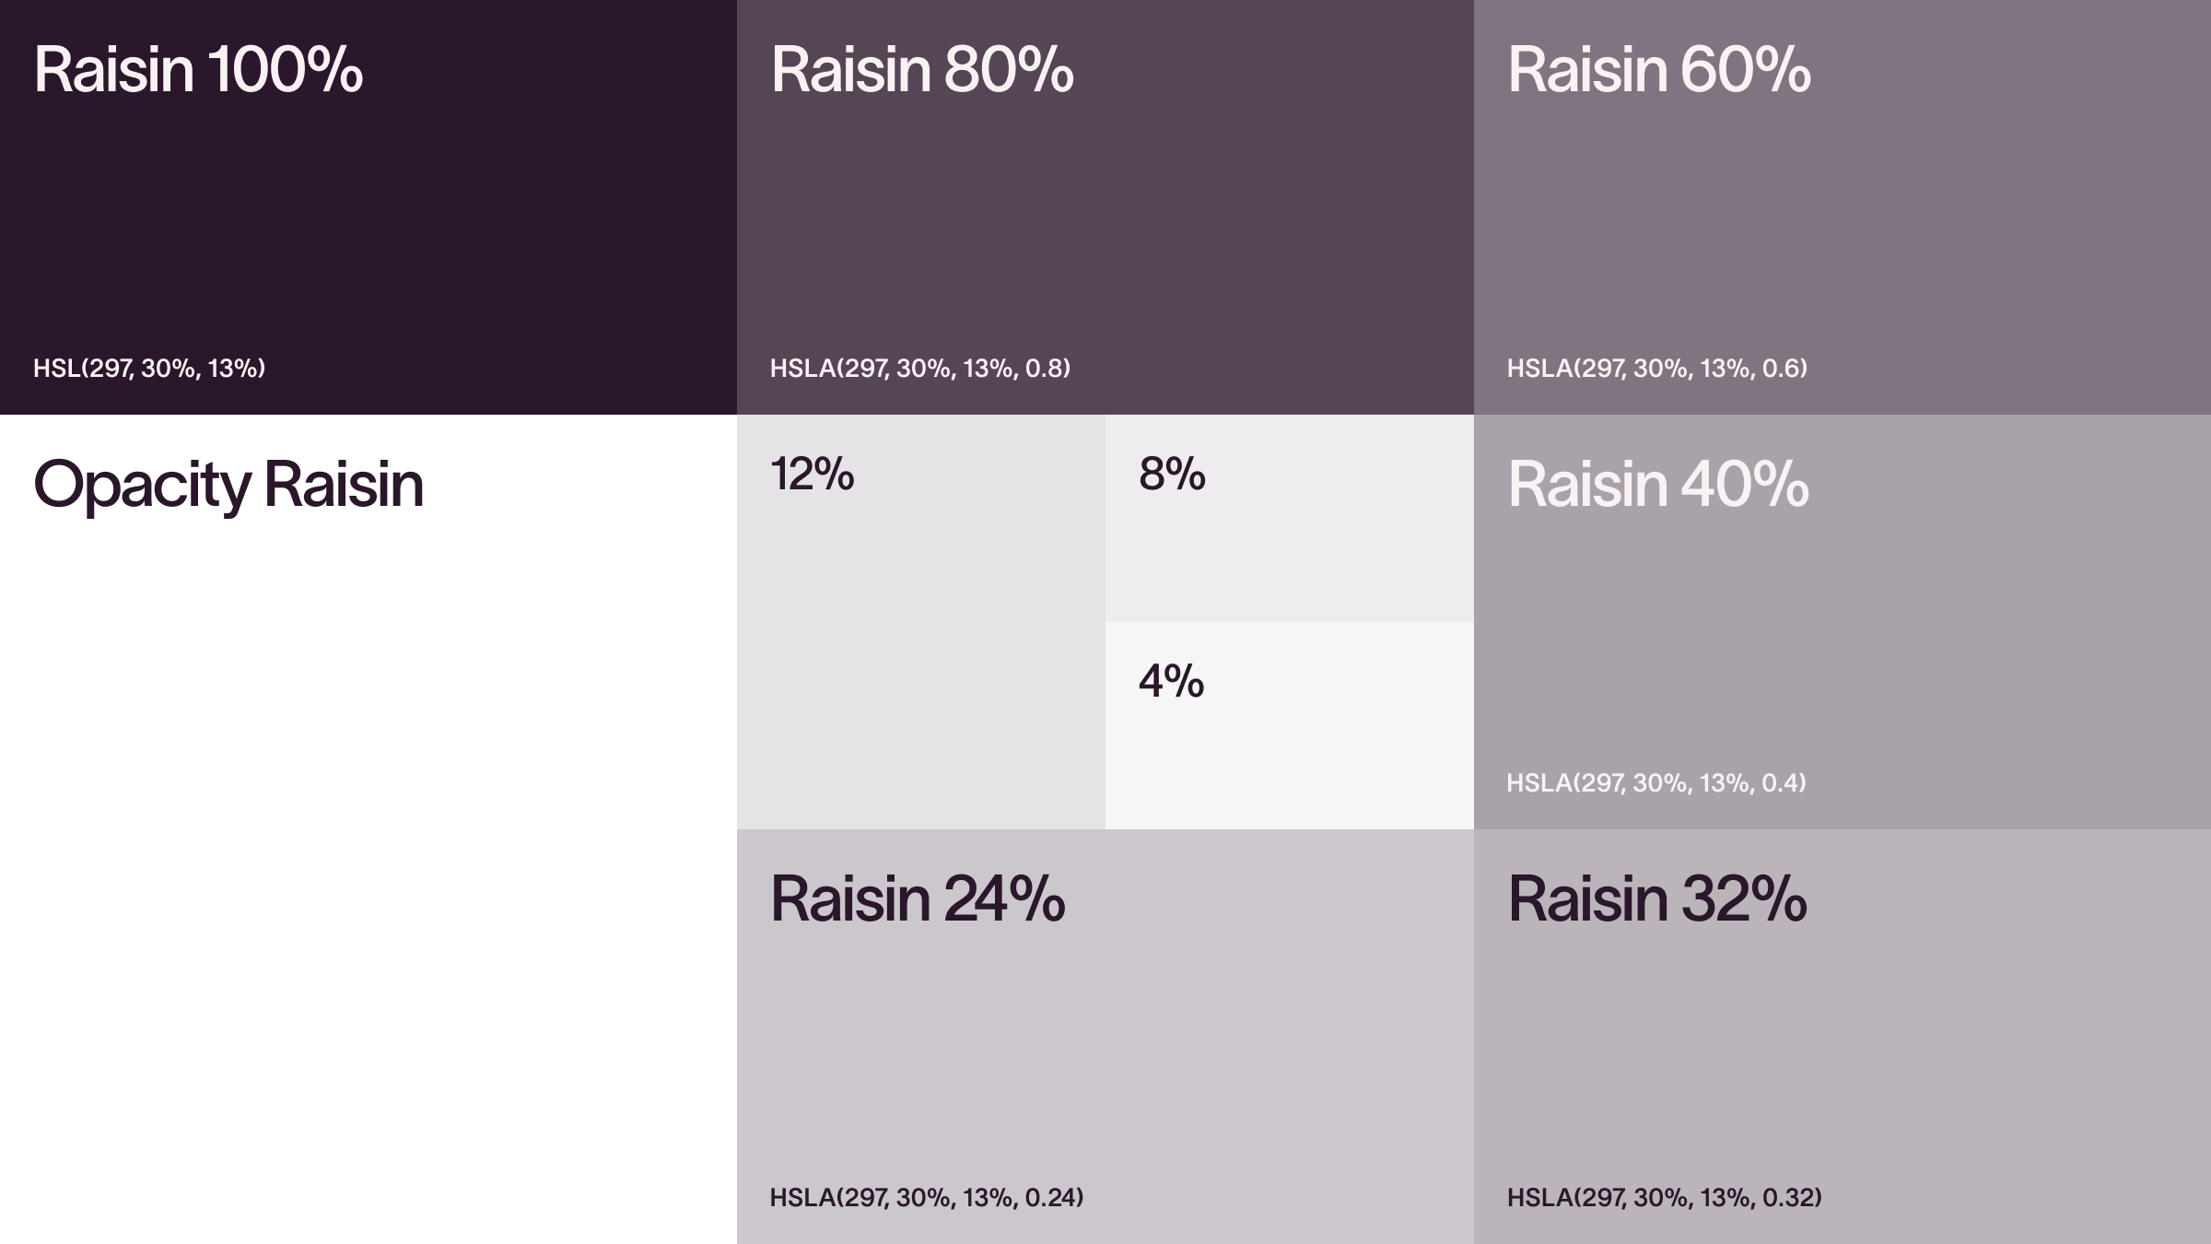2211x1244 pixels.
Task: Pick the 12% opacity color swatch
Action: [921, 663]
